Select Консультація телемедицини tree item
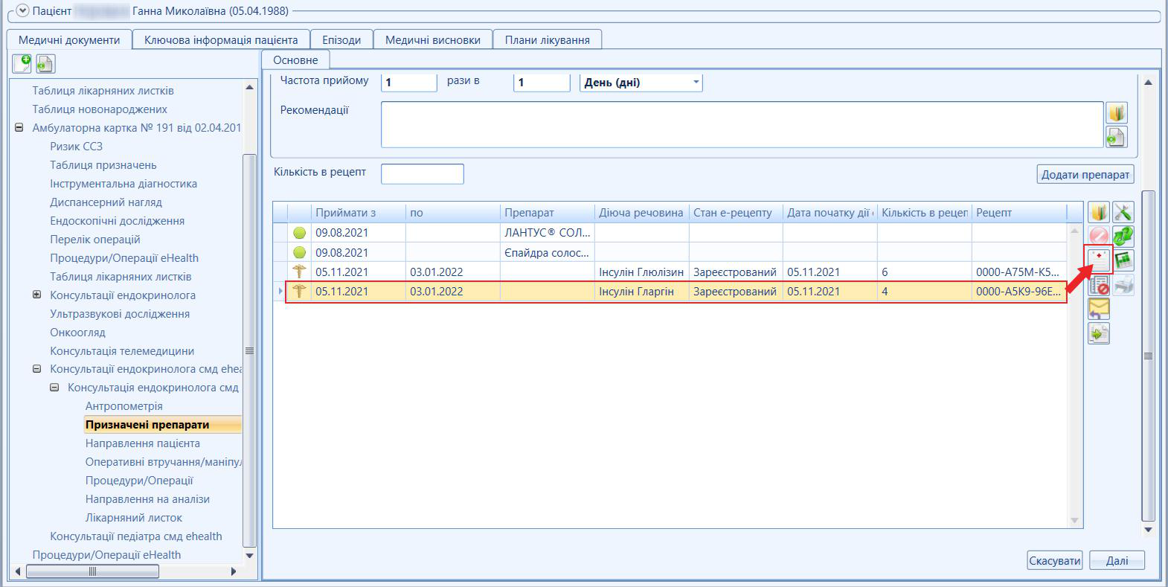Viewport: 1168px width, 587px height. tap(122, 350)
